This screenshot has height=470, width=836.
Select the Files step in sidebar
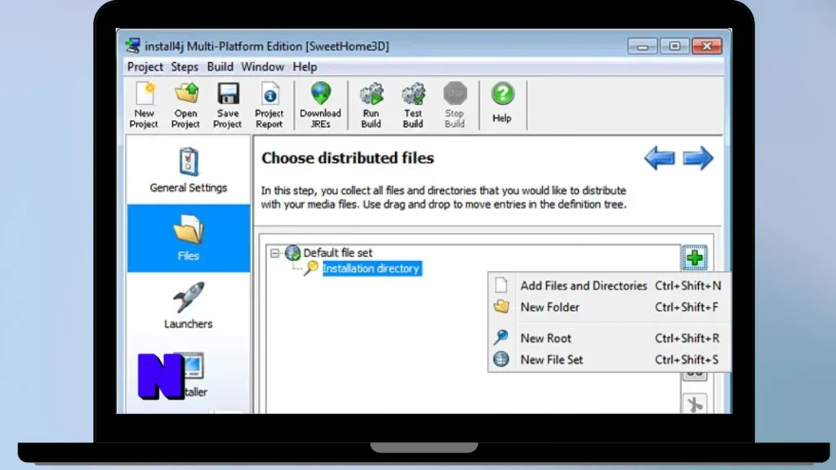click(x=189, y=238)
